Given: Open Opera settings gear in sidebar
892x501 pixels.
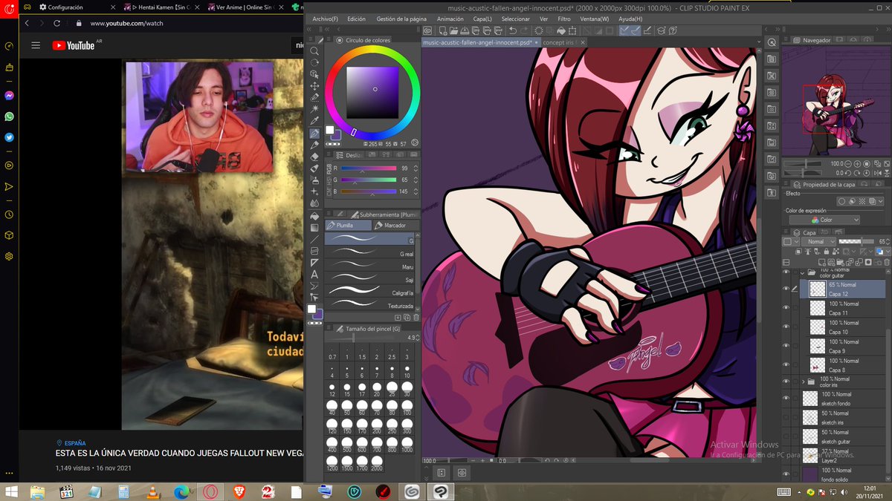Looking at the screenshot, I should pos(9,256).
